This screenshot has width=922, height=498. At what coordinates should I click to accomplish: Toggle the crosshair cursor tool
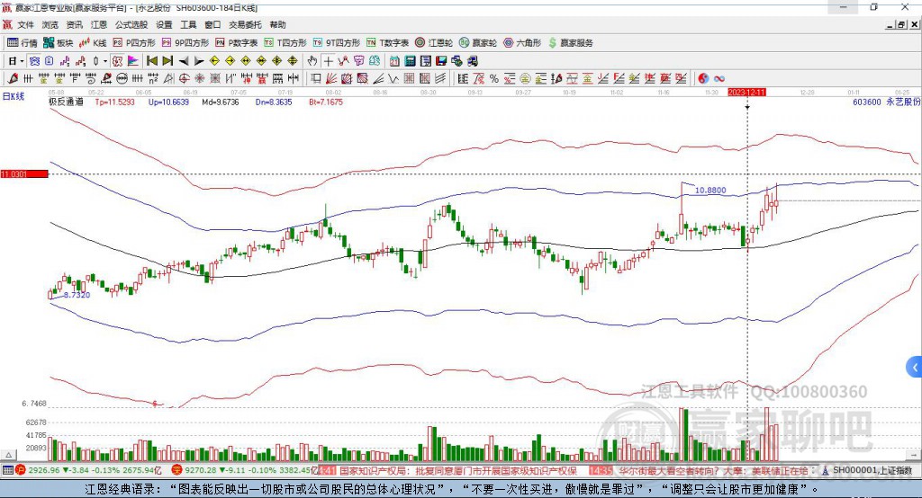330,61
